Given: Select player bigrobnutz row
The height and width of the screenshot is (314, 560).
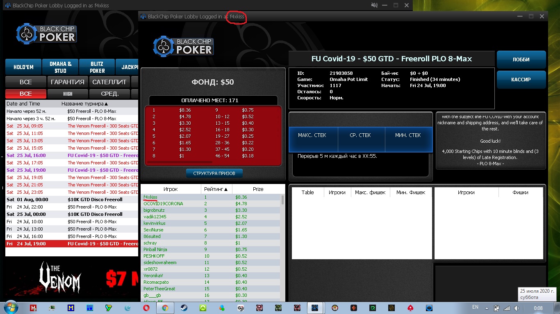Looking at the screenshot, I should (x=211, y=210).
